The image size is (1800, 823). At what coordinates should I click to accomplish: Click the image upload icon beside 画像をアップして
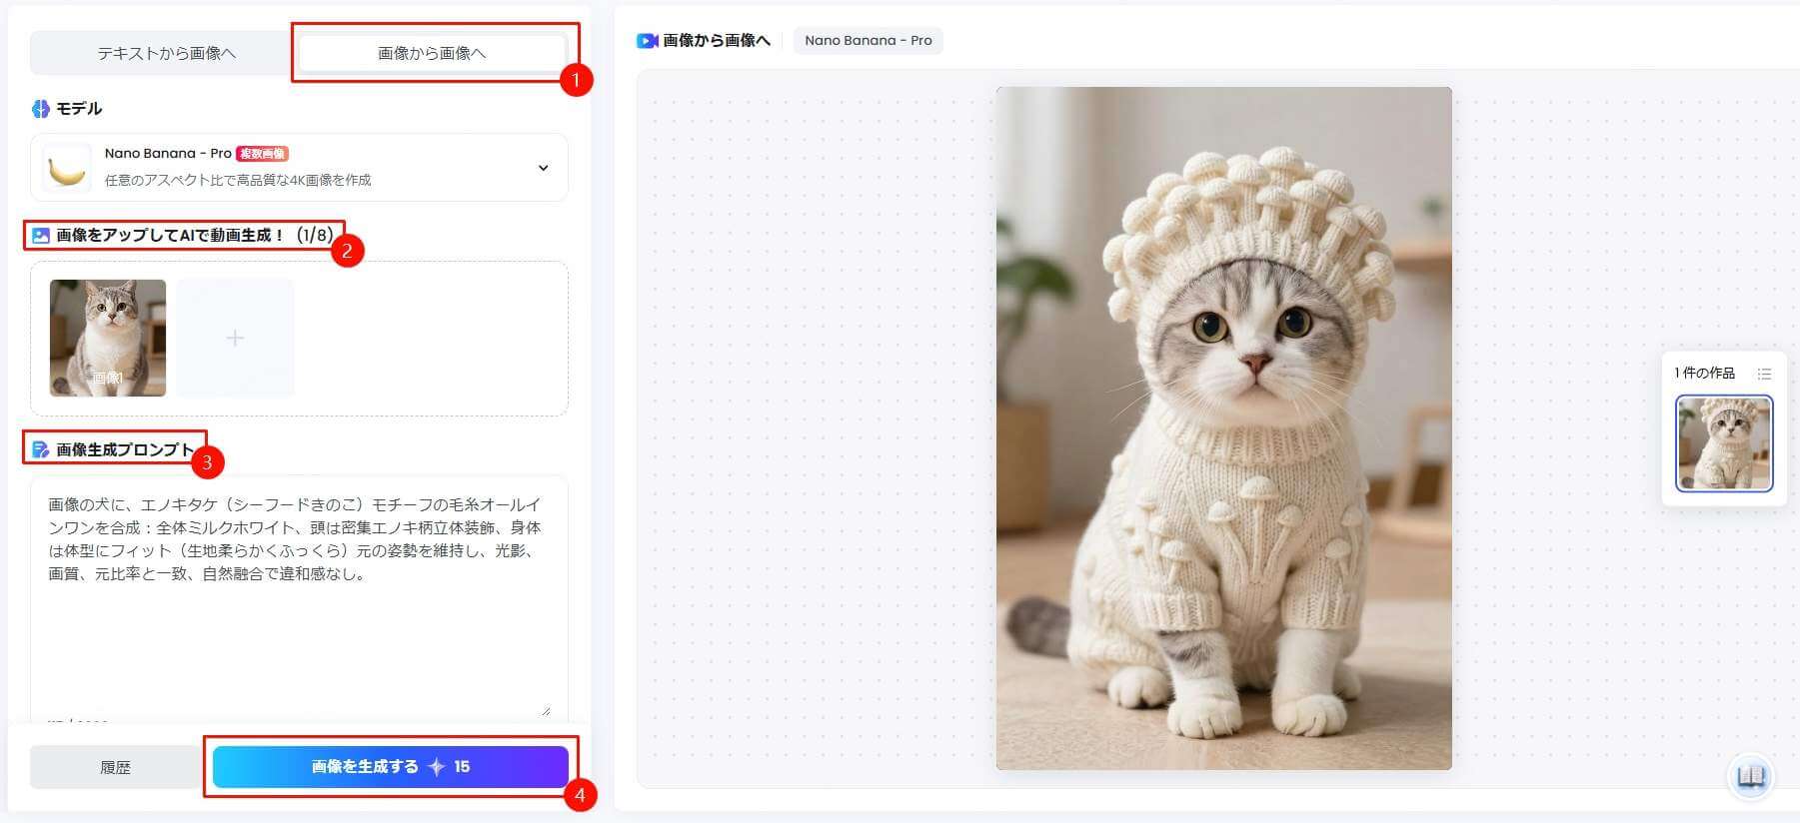pos(40,236)
